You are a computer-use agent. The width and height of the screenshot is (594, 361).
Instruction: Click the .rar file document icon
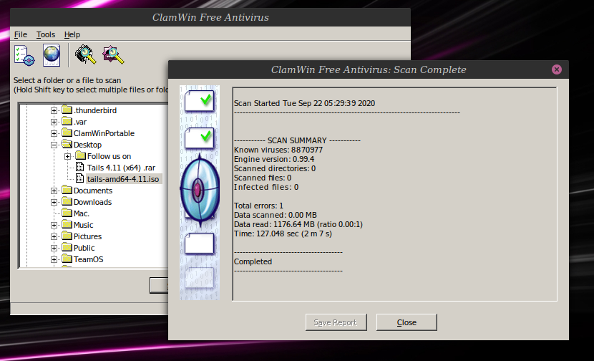[80, 167]
